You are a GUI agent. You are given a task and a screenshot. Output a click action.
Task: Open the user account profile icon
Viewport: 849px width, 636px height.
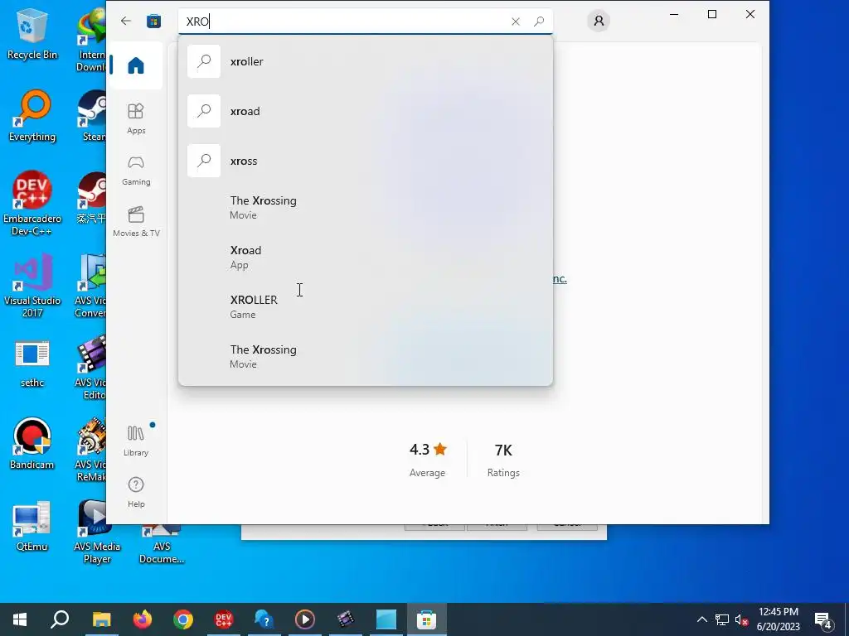(599, 21)
